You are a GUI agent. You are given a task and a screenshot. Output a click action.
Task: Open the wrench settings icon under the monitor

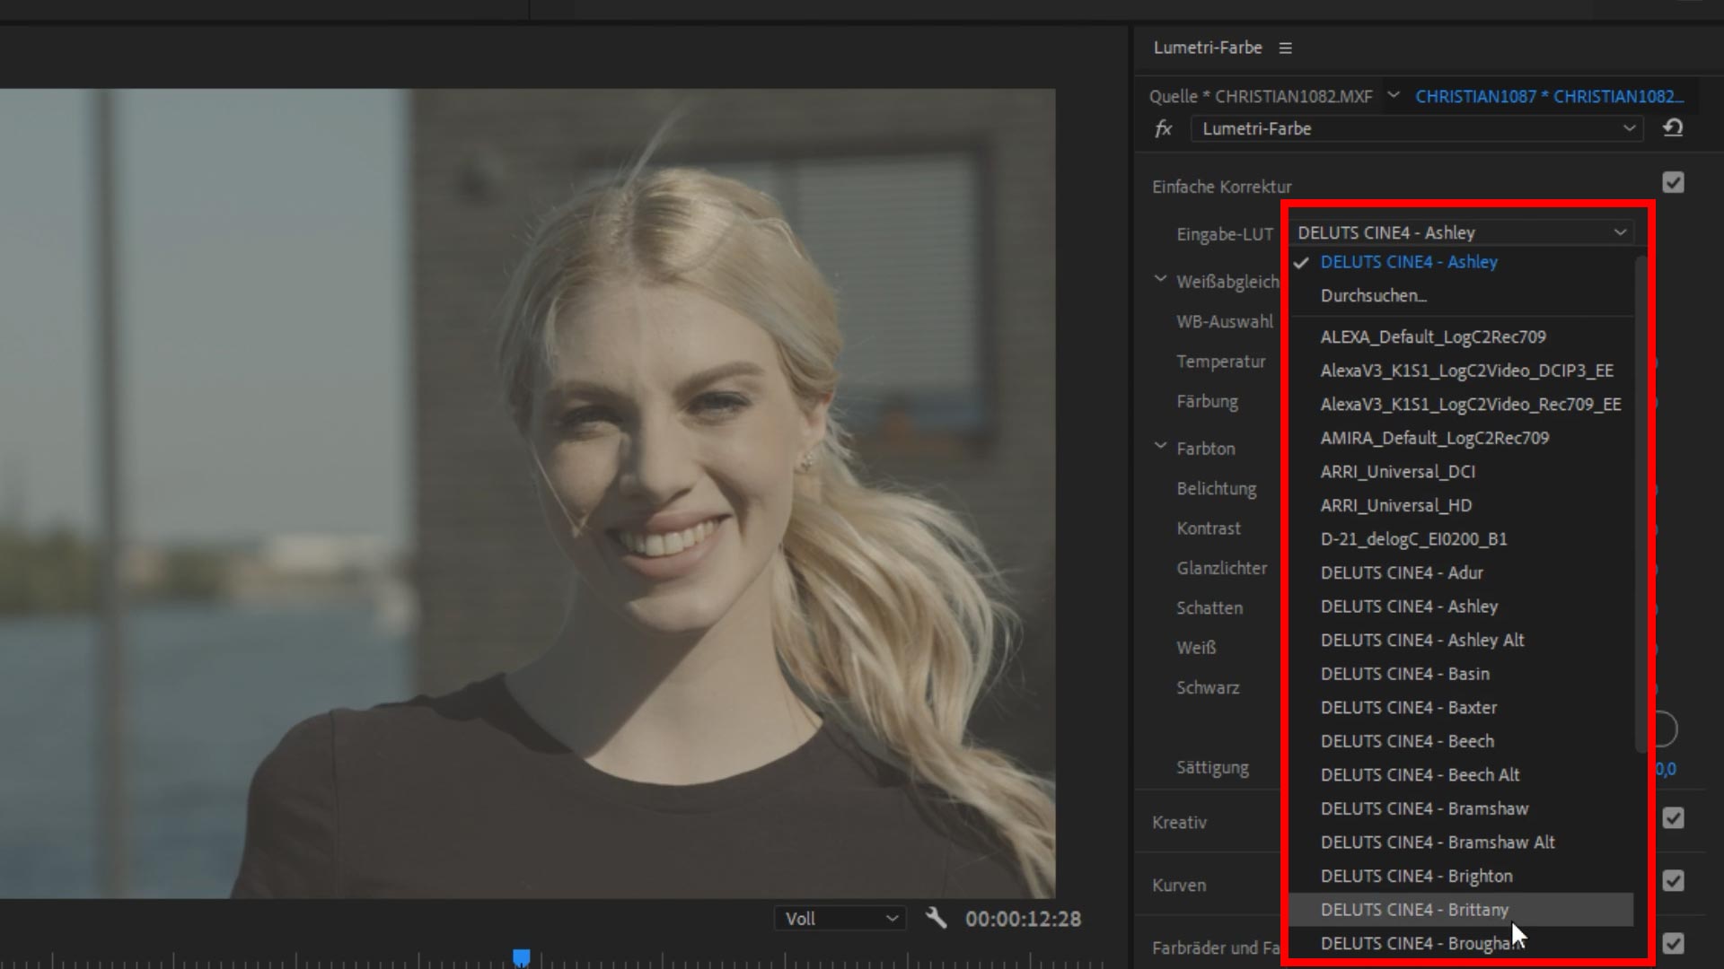(x=936, y=918)
